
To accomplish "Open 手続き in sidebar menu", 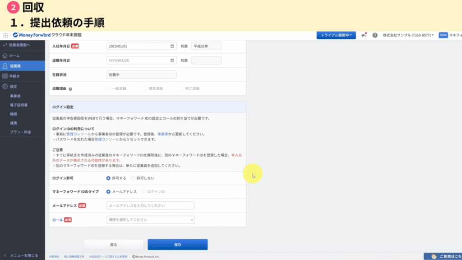I will [x=15, y=76].
